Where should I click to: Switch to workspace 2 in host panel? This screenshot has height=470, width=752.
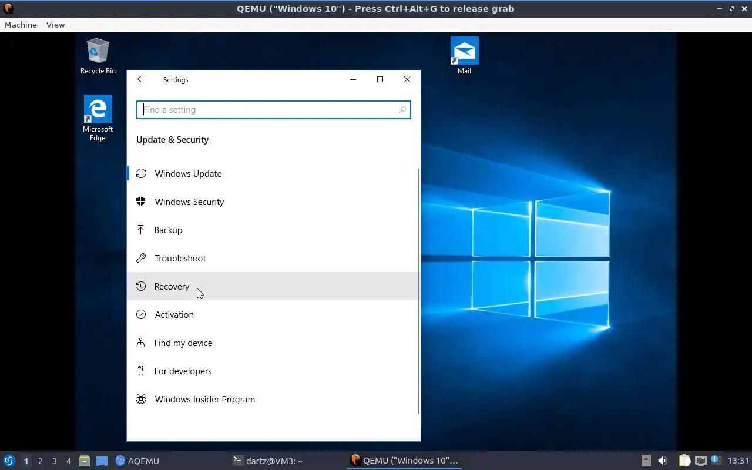point(40,461)
